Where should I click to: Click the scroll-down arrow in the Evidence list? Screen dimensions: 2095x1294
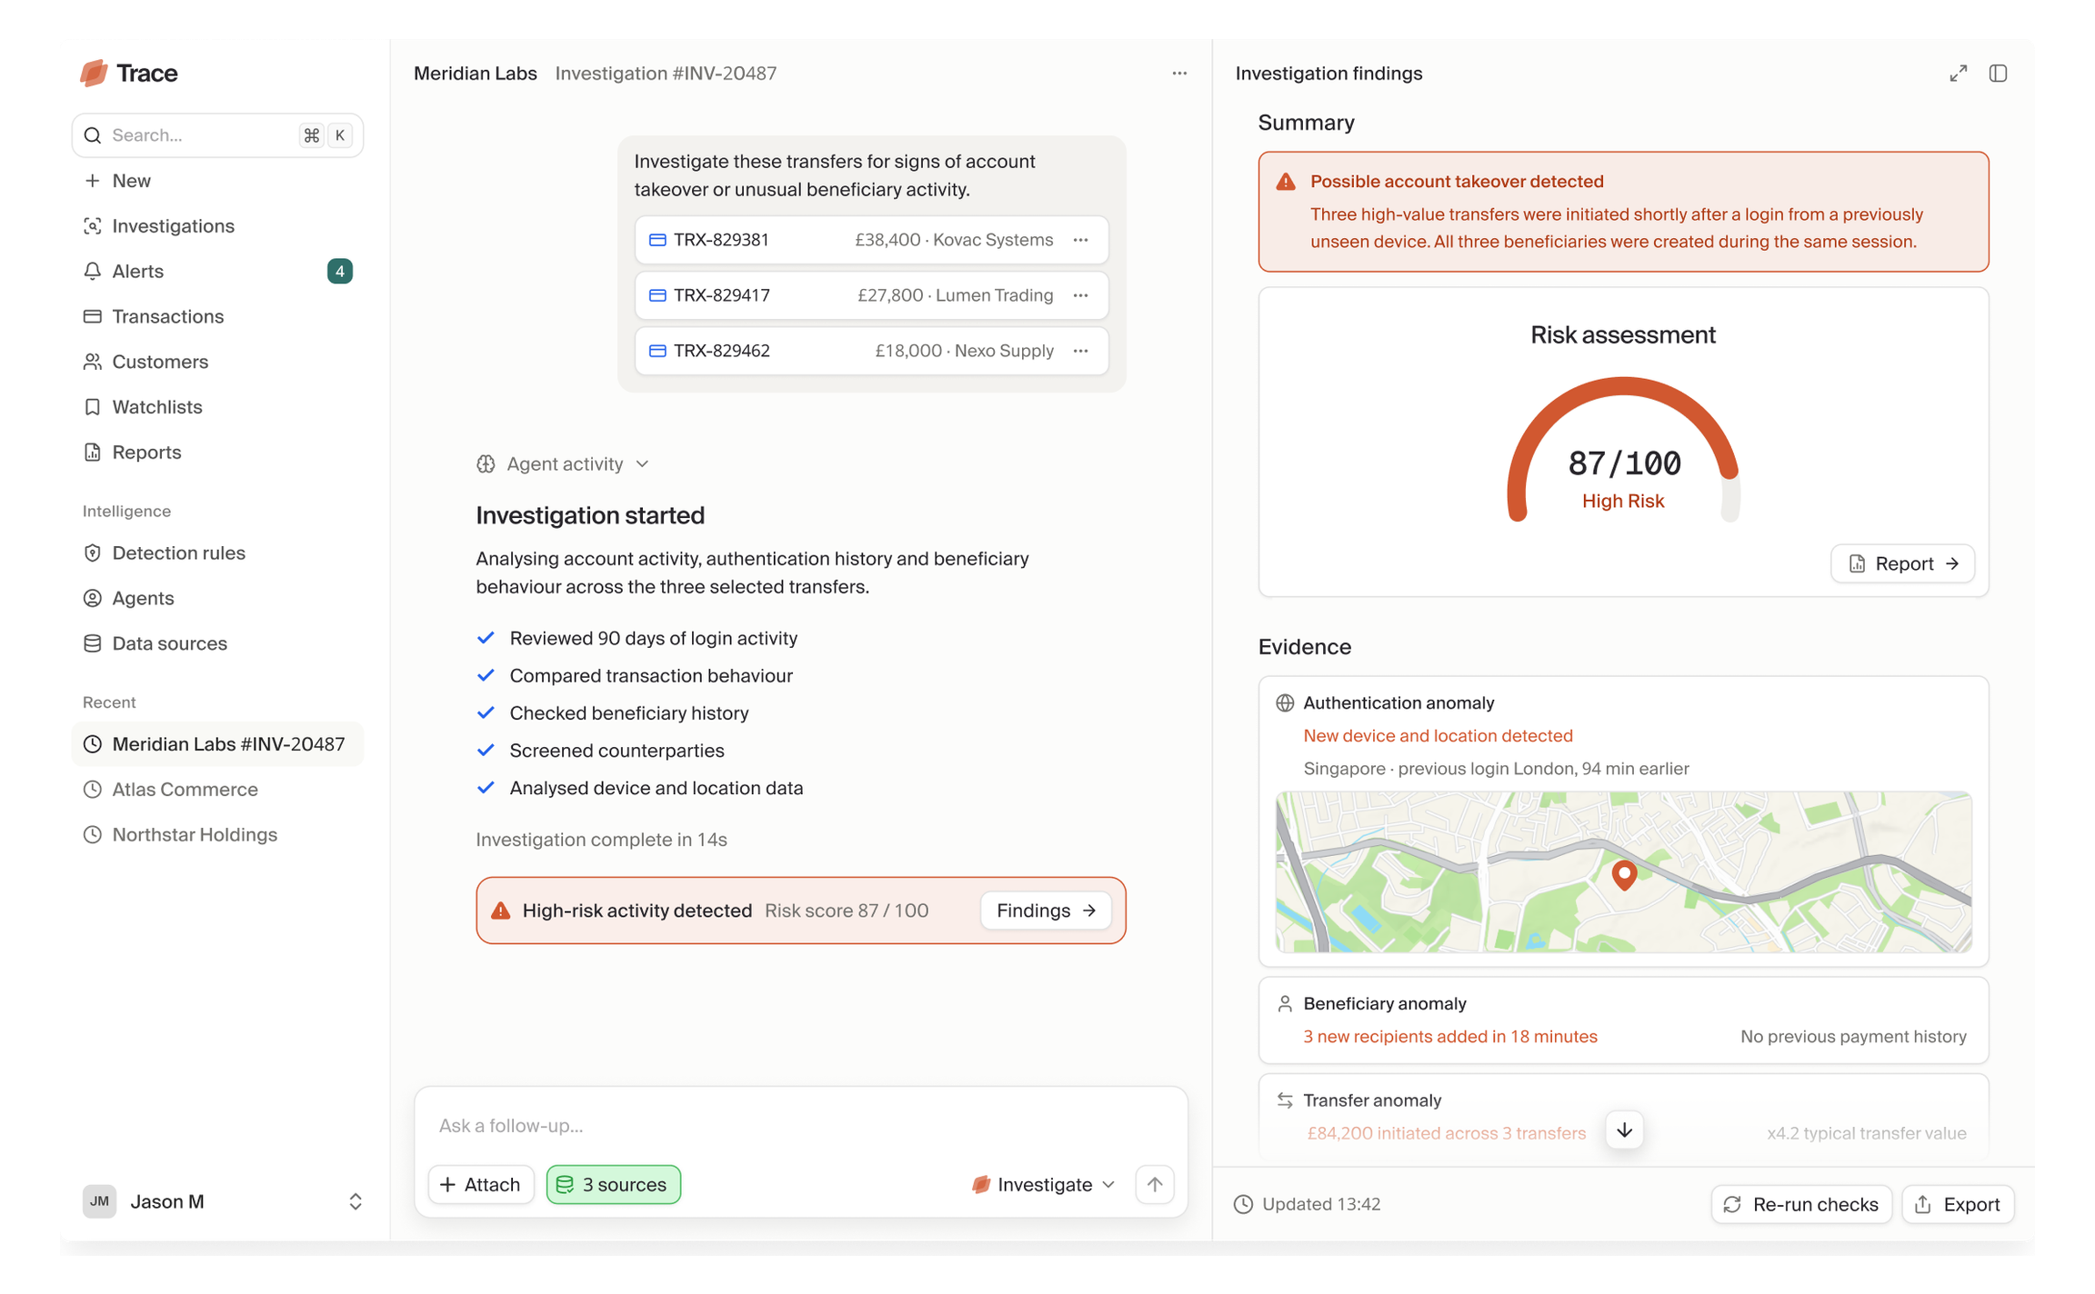(1624, 1130)
